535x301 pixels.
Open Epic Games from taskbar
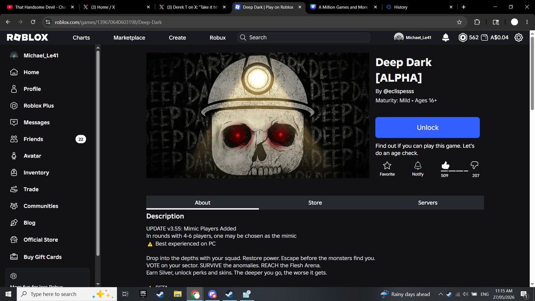(x=143, y=294)
